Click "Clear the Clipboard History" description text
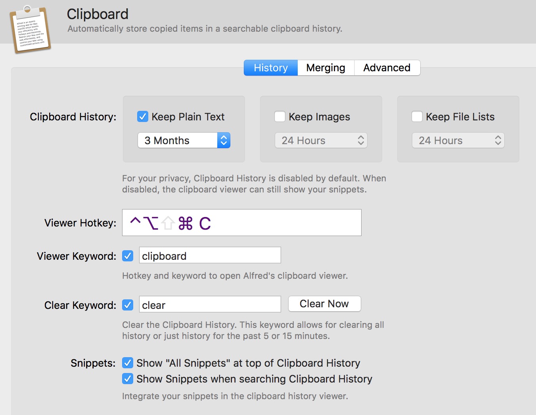 (253, 330)
